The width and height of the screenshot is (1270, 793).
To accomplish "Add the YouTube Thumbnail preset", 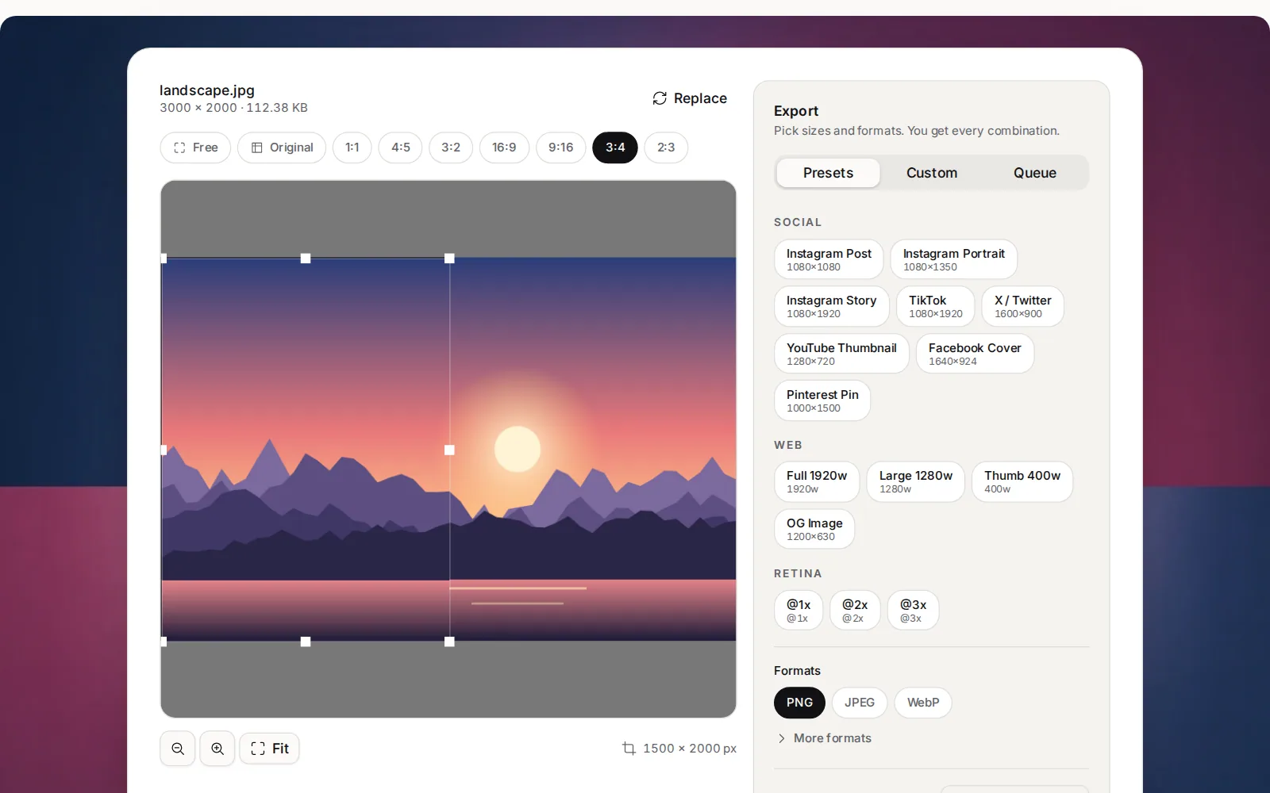I will [x=841, y=354].
